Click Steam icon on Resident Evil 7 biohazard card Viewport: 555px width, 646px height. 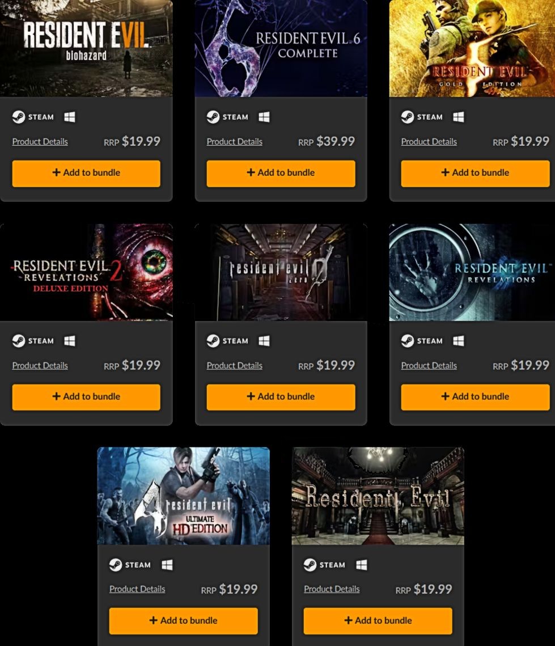pos(19,117)
